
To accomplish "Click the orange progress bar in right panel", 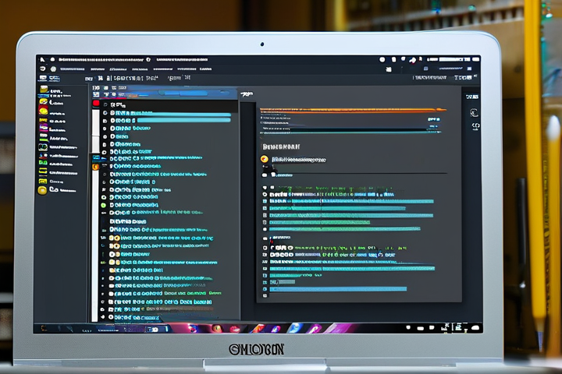I will click(x=351, y=108).
